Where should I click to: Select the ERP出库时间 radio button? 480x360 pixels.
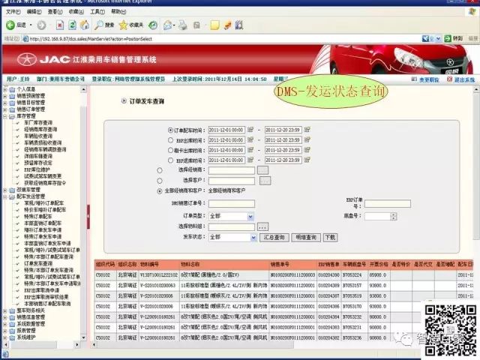pos(170,140)
